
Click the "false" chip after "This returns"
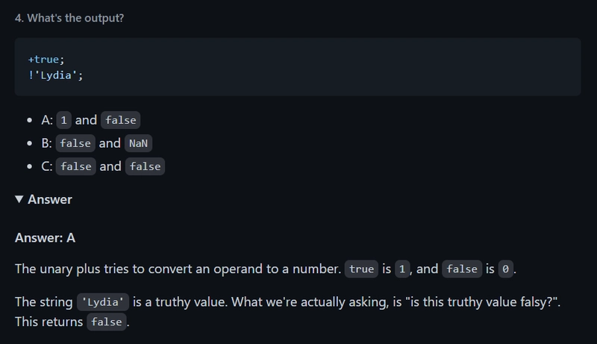[107, 322]
